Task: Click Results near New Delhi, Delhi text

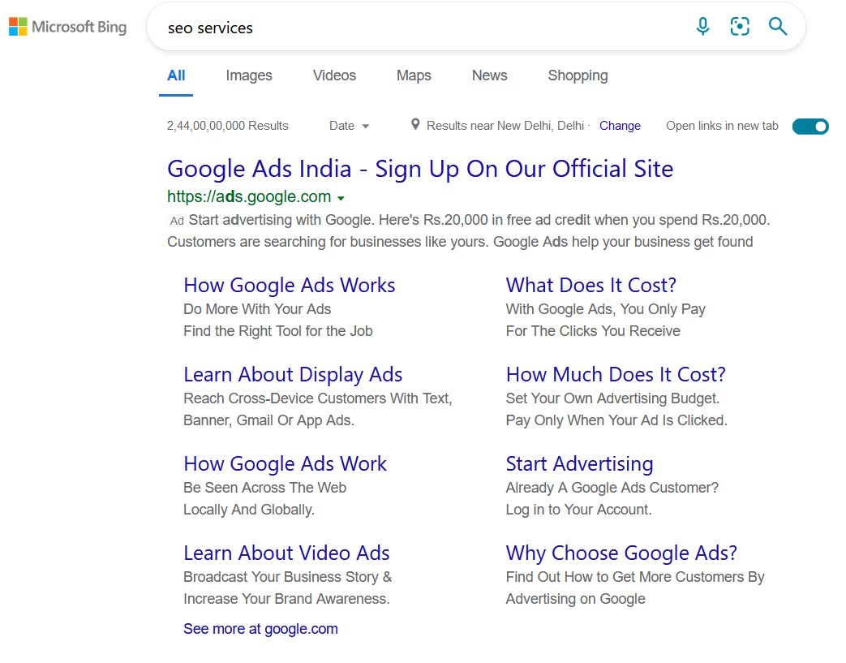Action: point(505,126)
